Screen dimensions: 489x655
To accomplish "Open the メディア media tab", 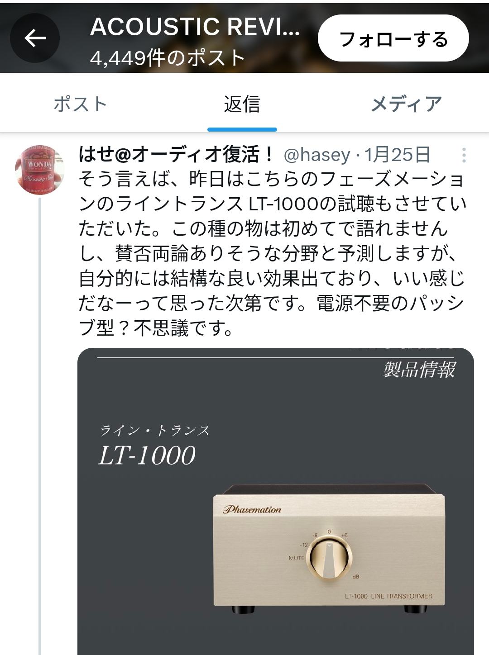I will (x=406, y=104).
